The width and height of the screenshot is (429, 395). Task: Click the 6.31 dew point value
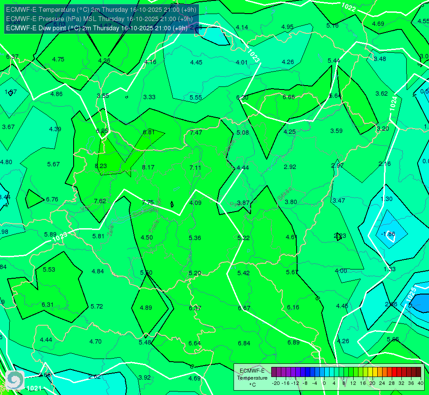(48, 305)
